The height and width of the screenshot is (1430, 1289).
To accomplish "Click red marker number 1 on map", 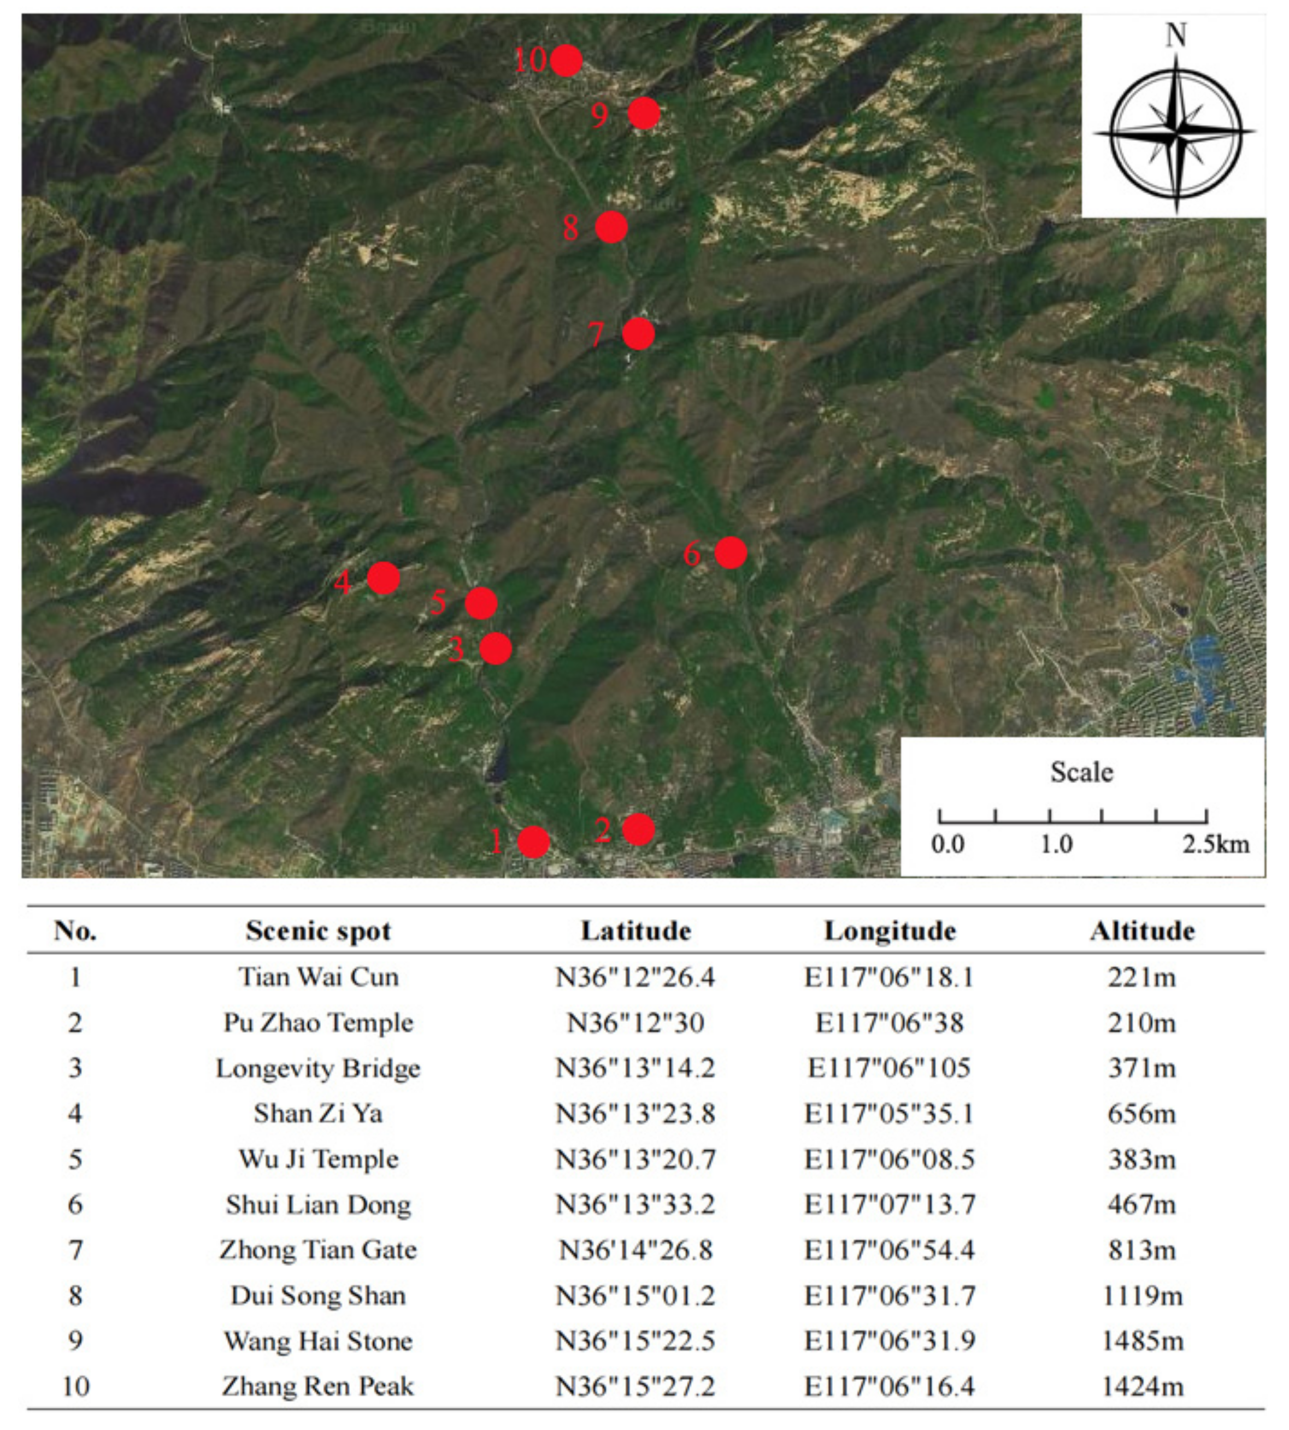I will tap(533, 842).
